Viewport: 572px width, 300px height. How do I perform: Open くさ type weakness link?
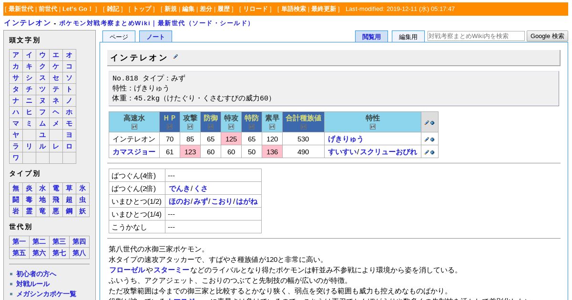click(x=200, y=189)
